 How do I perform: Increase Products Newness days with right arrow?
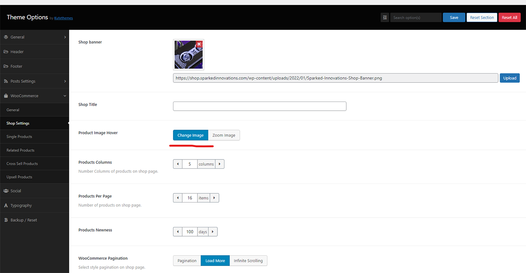pyautogui.click(x=213, y=232)
